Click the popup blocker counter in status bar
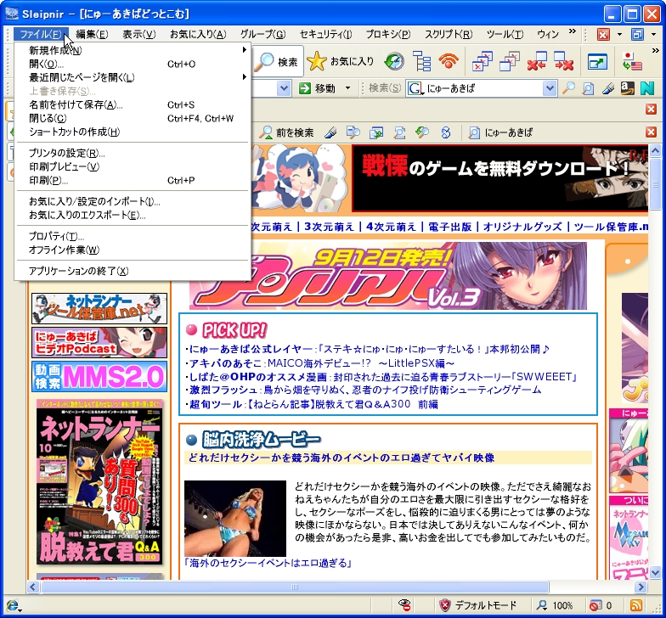 (x=601, y=604)
